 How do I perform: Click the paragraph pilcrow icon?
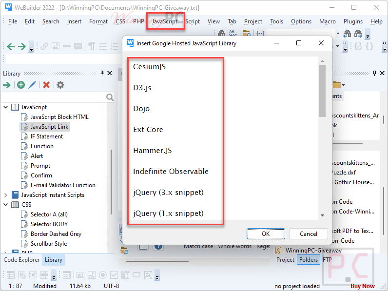(92, 46)
